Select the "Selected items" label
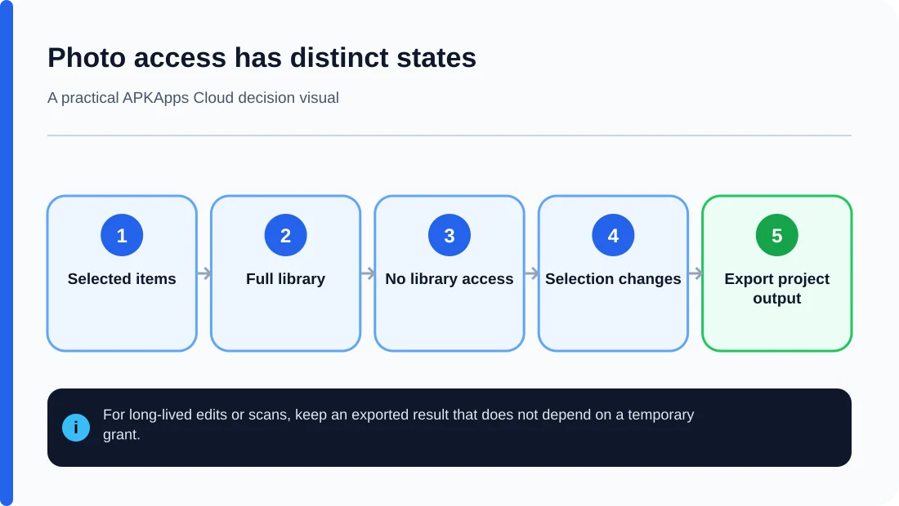This screenshot has width=899, height=506. point(122,279)
